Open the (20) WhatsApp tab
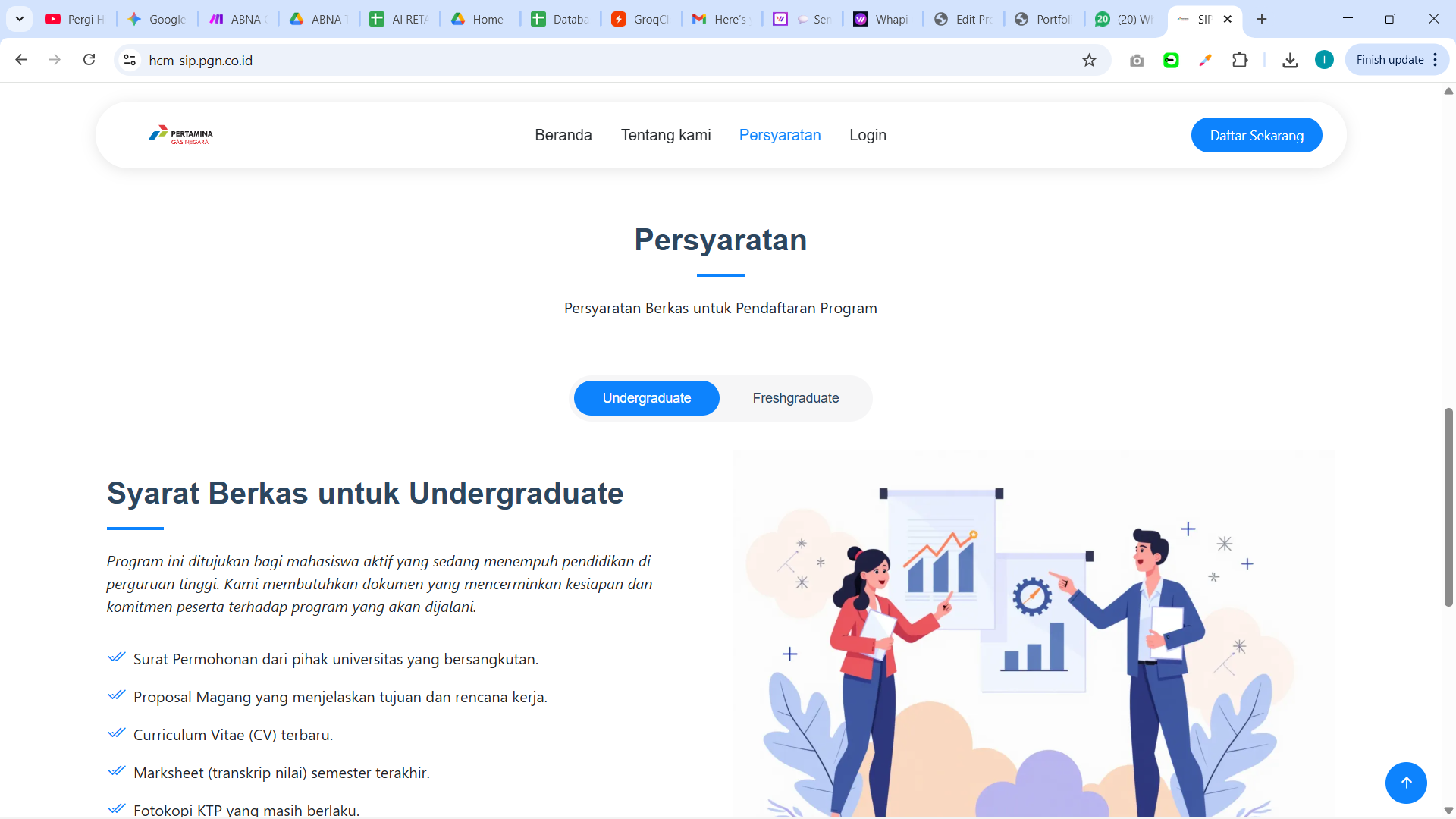This screenshot has width=1456, height=819. pyautogui.click(x=1125, y=19)
